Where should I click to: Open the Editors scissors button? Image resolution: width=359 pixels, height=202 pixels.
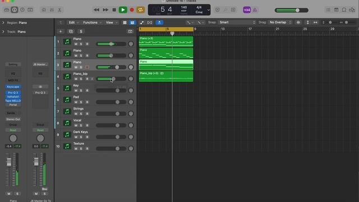59,10
